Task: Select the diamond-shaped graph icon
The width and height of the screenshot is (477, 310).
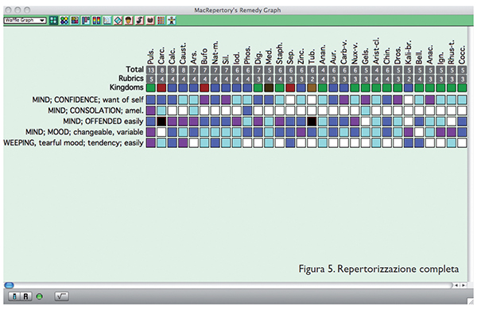Action: pos(118,21)
